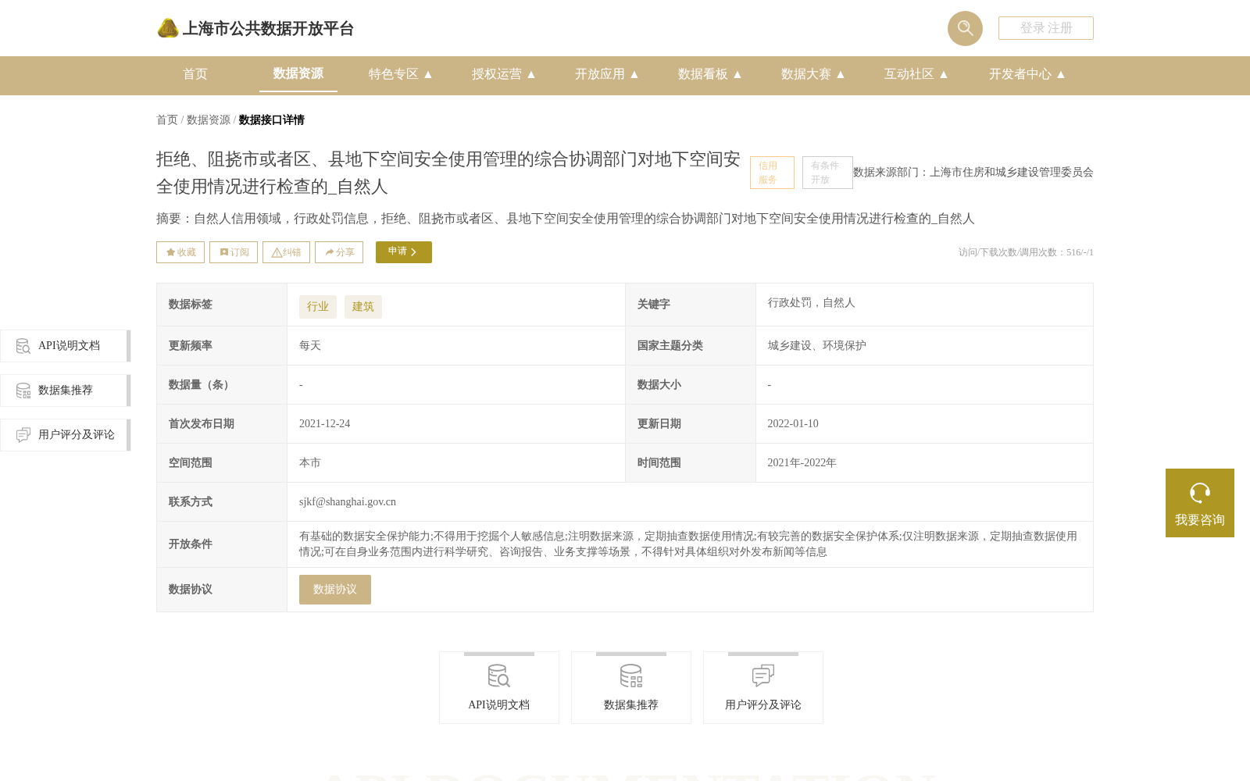Screen dimensions: 1250x781
Task: Click the 2021年-2022年 time range value
Action: [802, 463]
